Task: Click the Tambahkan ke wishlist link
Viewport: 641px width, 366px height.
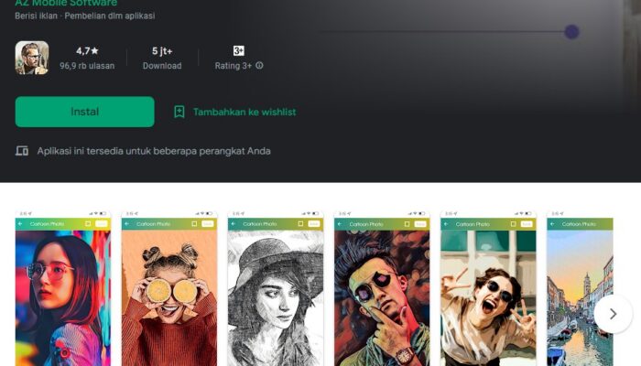Action: point(244,112)
